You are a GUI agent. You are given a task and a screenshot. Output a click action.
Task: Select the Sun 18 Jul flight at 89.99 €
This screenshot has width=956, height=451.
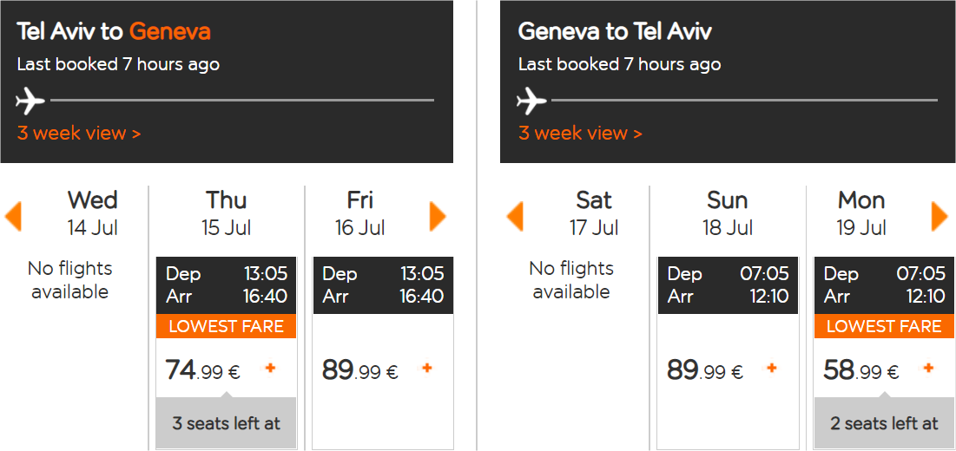pyautogui.click(x=728, y=353)
